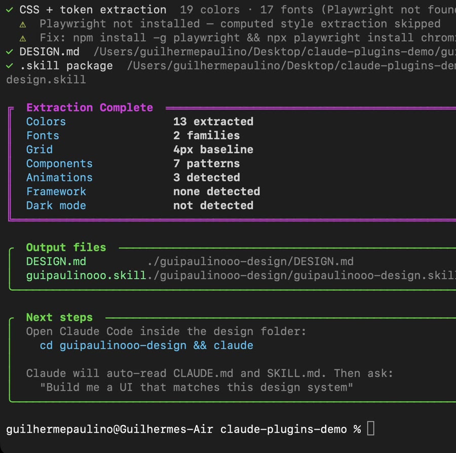The image size is (456, 453).
Task: Select the 'CSS + token extraction' step label
Action: click(x=93, y=10)
